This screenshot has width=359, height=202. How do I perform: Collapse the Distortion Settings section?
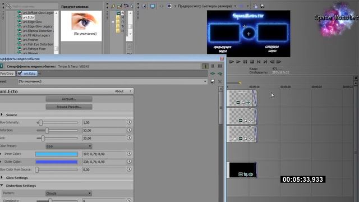coord(2,185)
